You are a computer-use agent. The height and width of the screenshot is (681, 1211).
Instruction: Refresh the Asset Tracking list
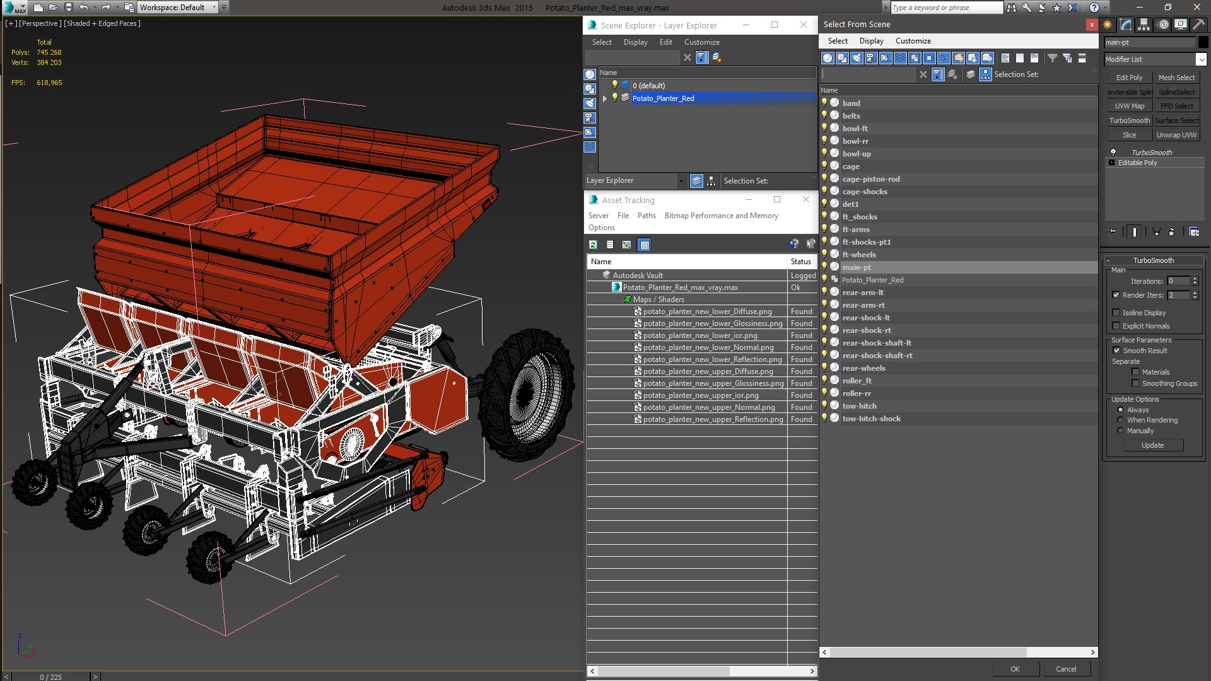[593, 245]
